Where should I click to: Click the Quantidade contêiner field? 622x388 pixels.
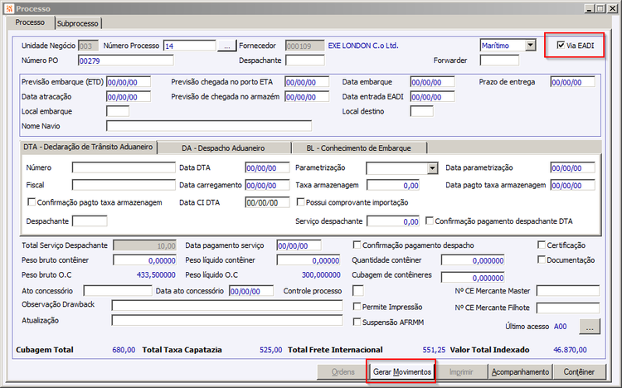(473, 260)
